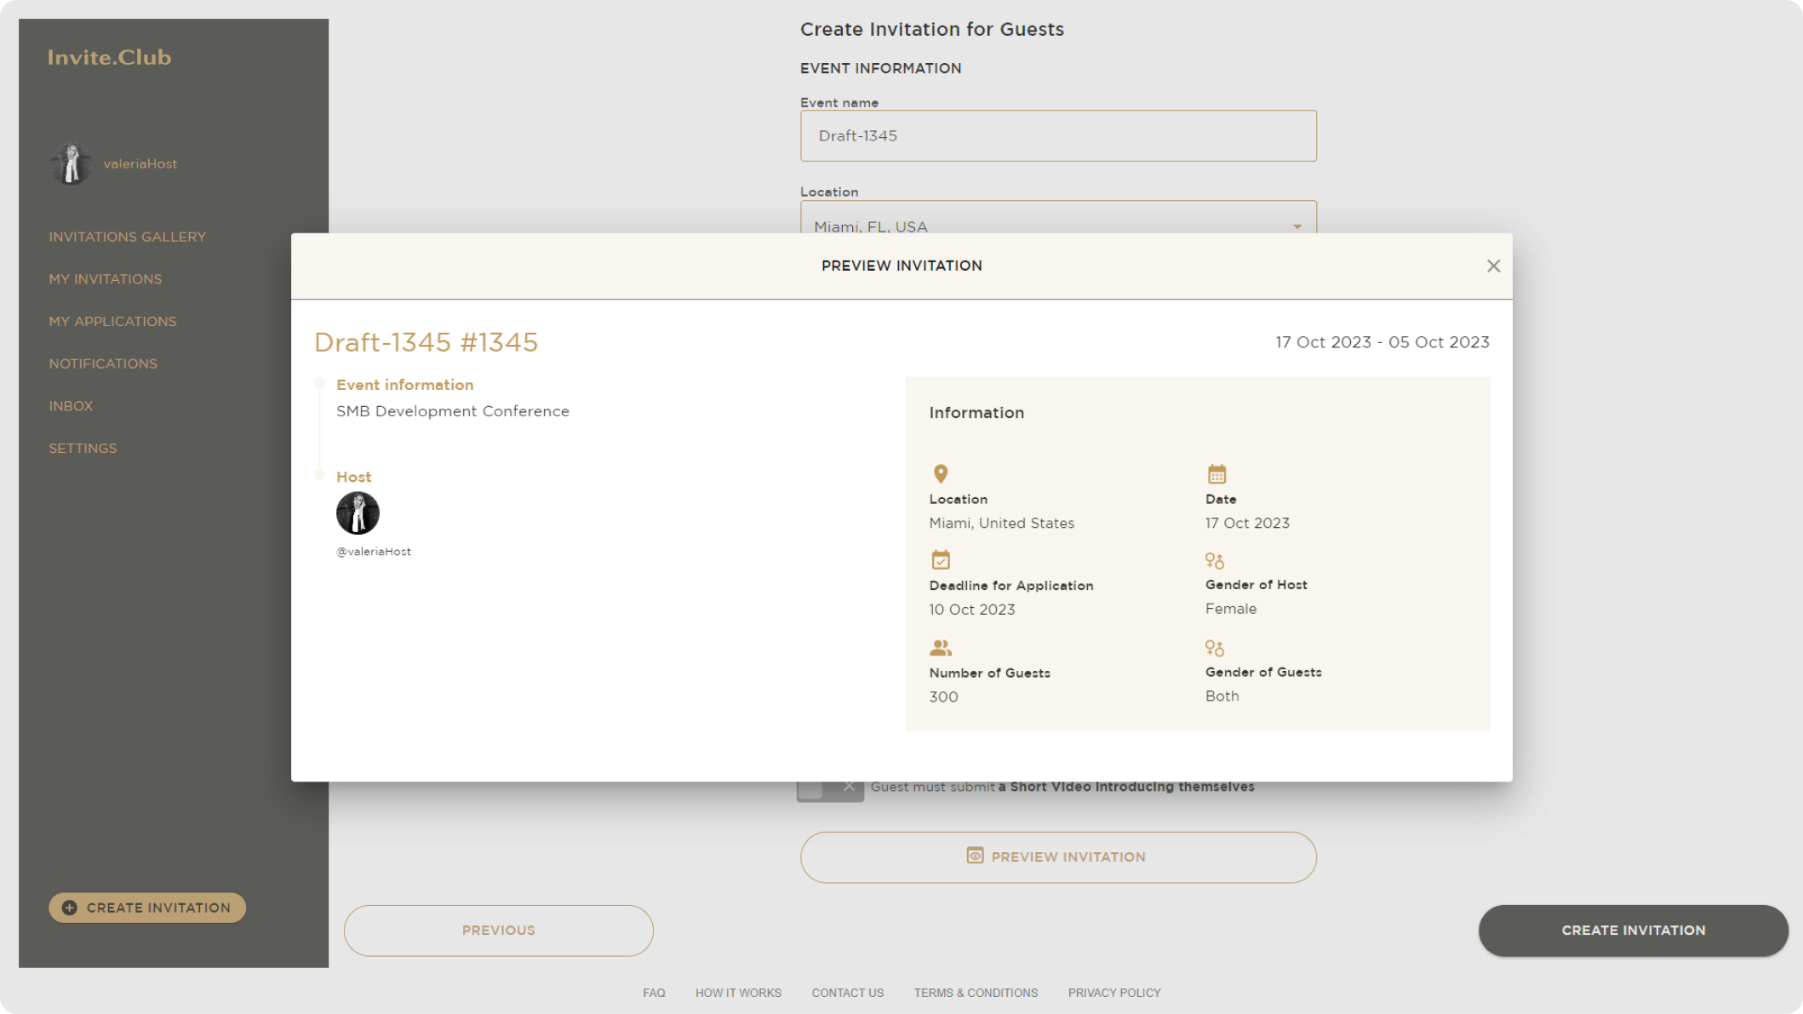Screen dimensions: 1803x1014
Task: Click the Number of Guests people icon
Action: [x=941, y=648]
